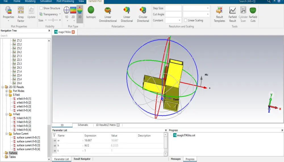Click the Step Size input field
This screenshot has height=162, width=284.
pos(173,8)
